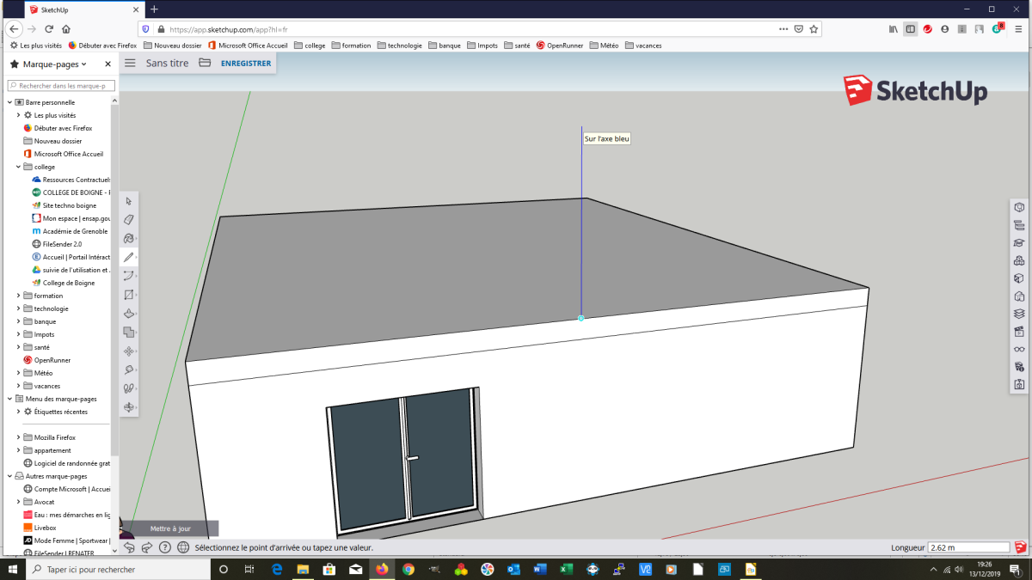Image resolution: width=1032 pixels, height=580 pixels.
Task: Open the Scenes clapperboard panel
Action: (x=1019, y=331)
